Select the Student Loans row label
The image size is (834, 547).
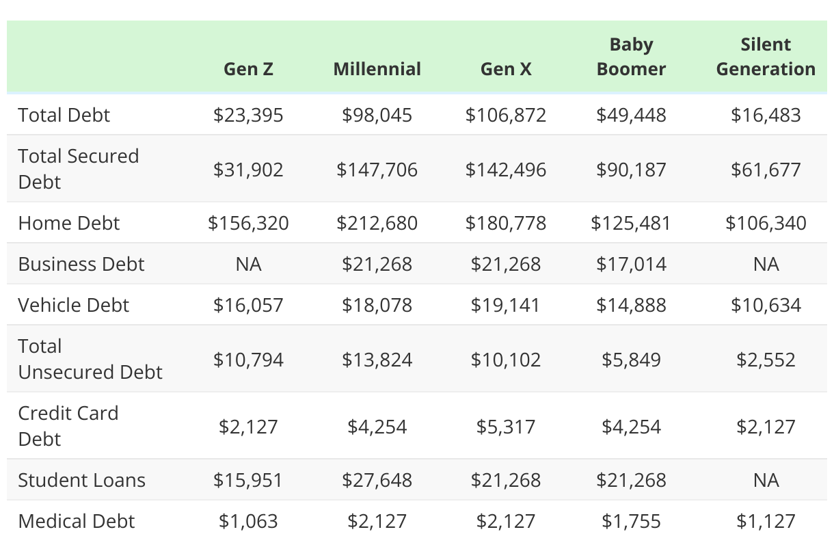(82, 480)
